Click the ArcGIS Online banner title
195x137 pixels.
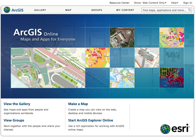pyautogui.click(x=36, y=32)
